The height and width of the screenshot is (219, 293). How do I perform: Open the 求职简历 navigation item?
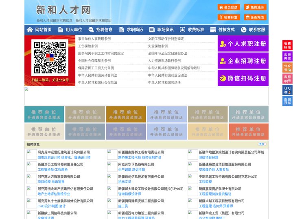click(x=135, y=30)
